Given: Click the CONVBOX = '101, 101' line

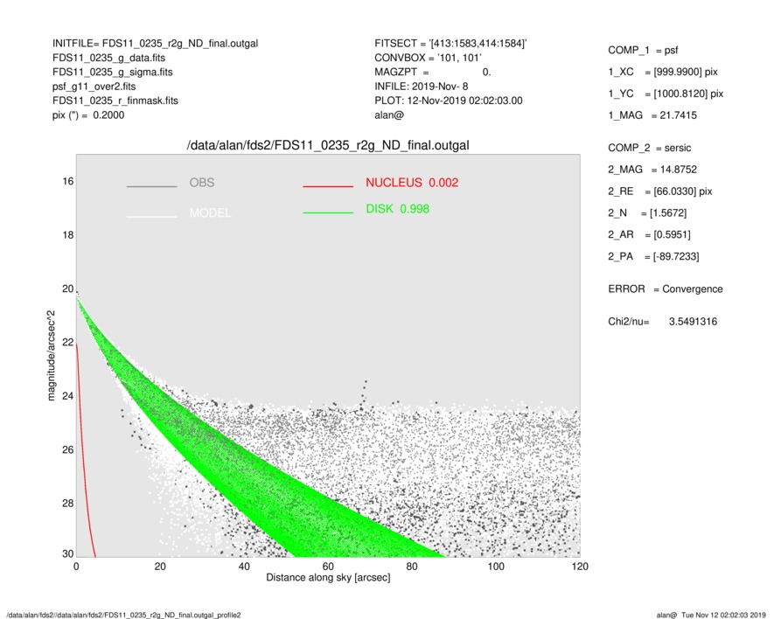Looking at the screenshot, I should 428,58.
